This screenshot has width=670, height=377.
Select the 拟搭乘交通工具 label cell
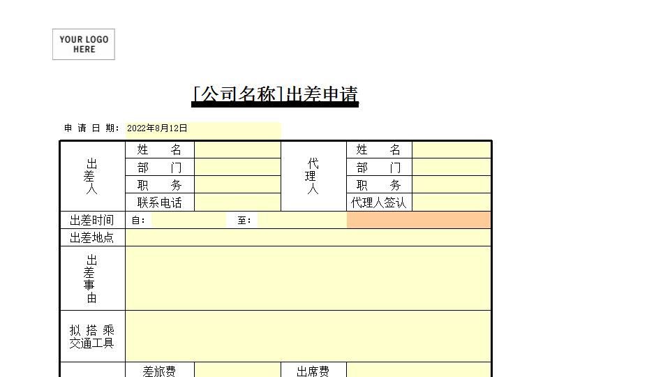[93, 337]
